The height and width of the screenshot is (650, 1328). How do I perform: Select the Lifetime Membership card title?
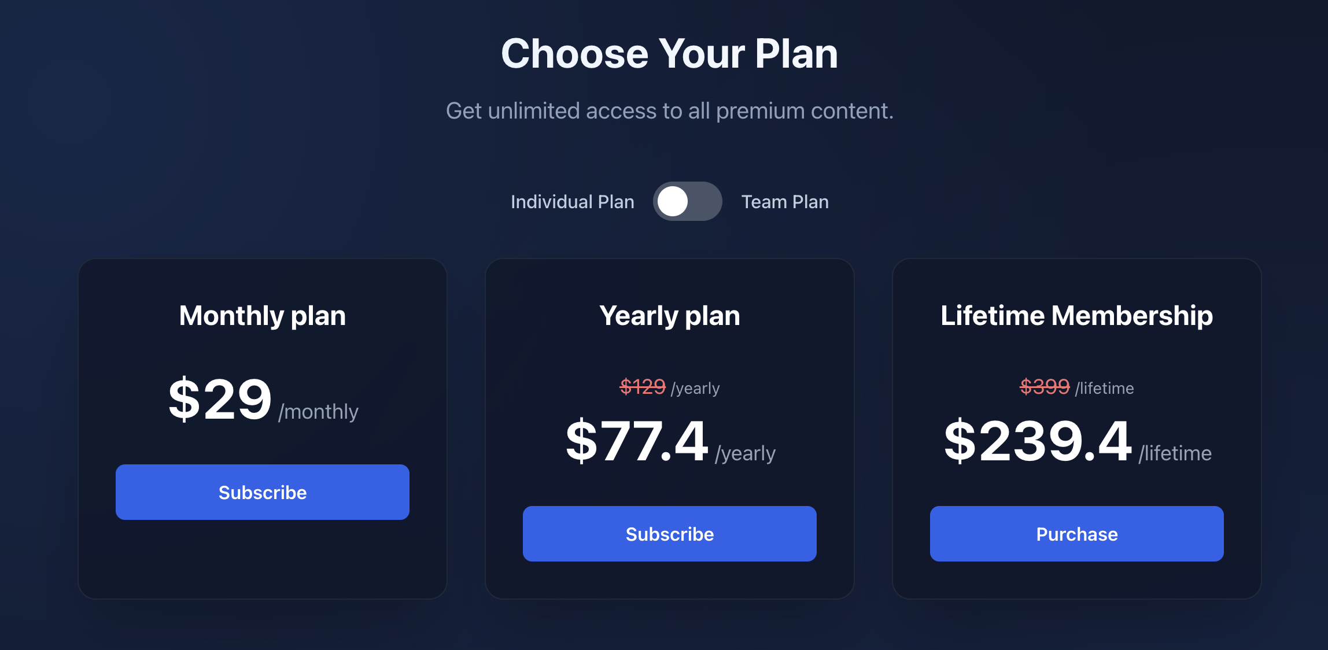[x=1076, y=316]
